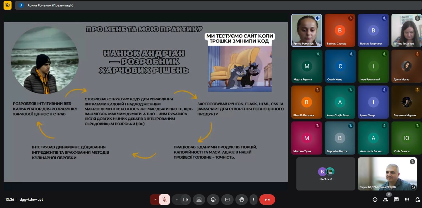The height and width of the screenshot is (208, 422).
Task: Select Ярина Романюк video tile
Action: [307, 30]
